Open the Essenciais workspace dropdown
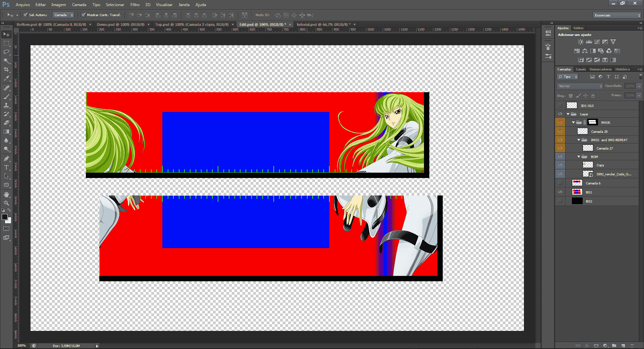The image size is (644, 349). 617,15
